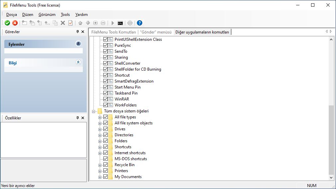Click the Tüm dosya sistem öğeleri folder icon
Viewport: 336px width, 189px height.
coord(100,111)
